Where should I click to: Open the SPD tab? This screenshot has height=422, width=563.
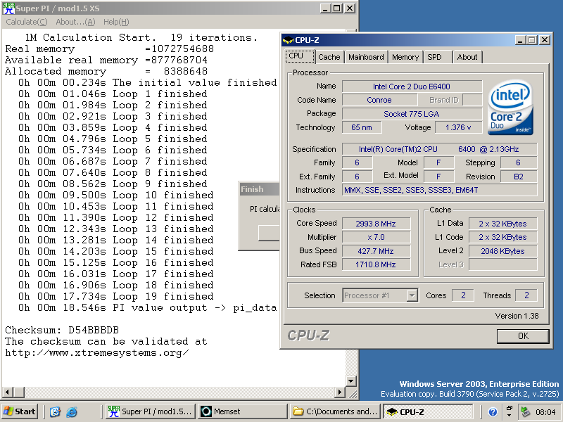click(437, 57)
